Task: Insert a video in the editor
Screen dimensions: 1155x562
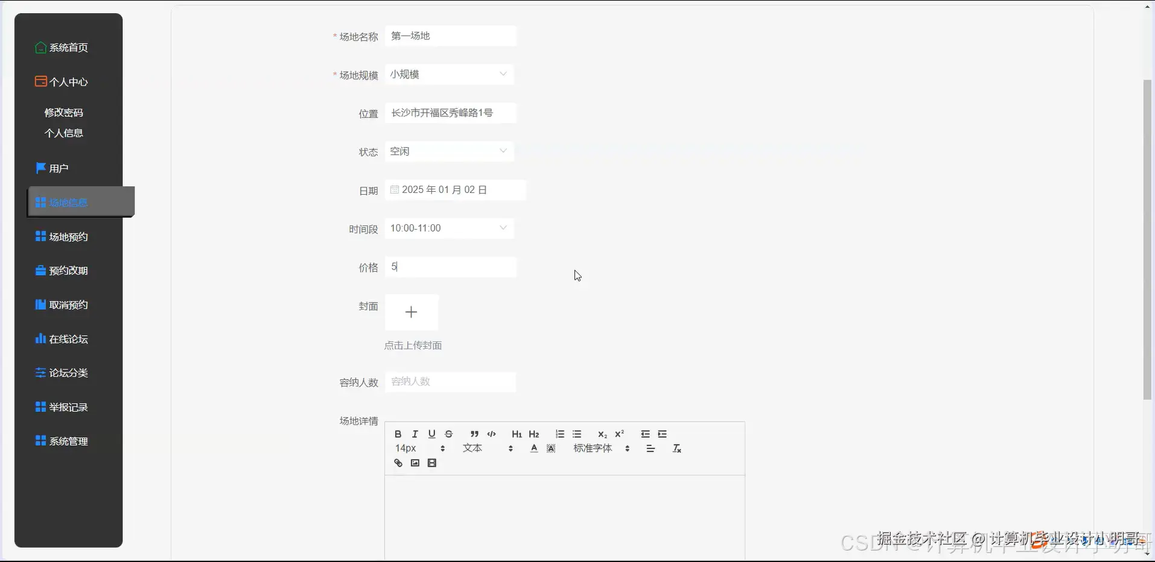Action: pos(432,463)
